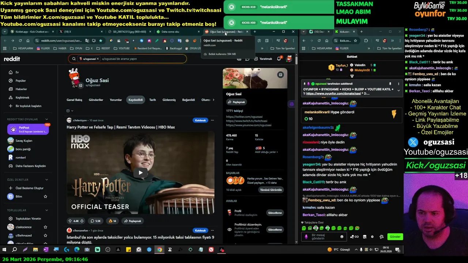Switch to Yorumlar profile tab

click(x=116, y=100)
